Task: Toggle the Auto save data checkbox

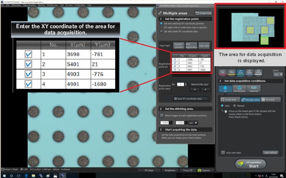Action: 223,152
